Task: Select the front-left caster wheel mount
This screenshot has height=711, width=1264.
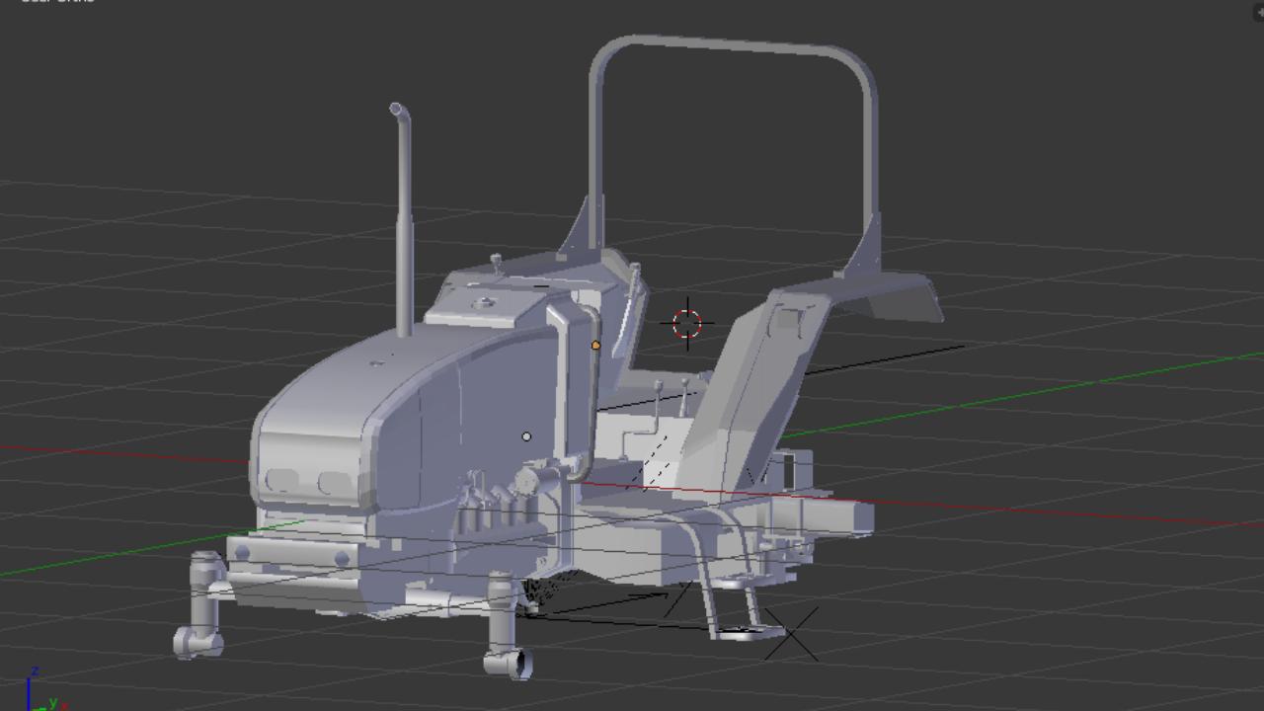Action: point(200,605)
